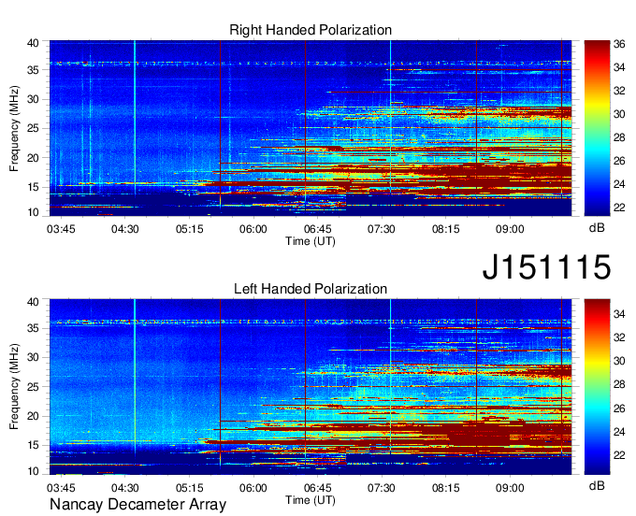Click the "Nancay Decameter Array" caption
This screenshot has width=636, height=516.
pyautogui.click(x=137, y=504)
